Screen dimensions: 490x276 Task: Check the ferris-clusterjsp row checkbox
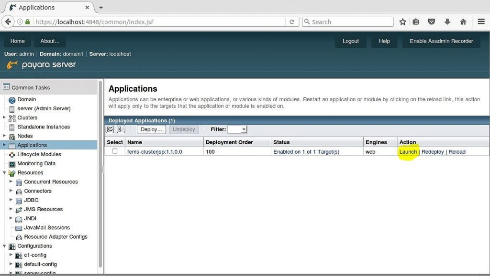[x=115, y=151]
